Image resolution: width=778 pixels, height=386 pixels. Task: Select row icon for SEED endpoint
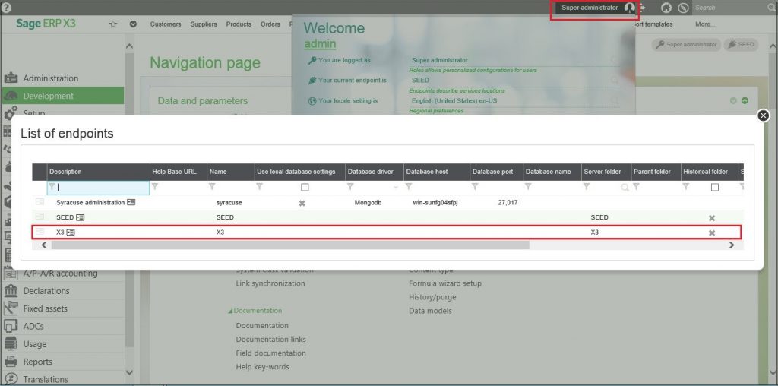coord(40,217)
